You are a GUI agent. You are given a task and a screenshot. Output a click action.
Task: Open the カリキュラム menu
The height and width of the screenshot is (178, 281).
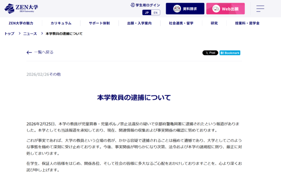click(x=61, y=23)
